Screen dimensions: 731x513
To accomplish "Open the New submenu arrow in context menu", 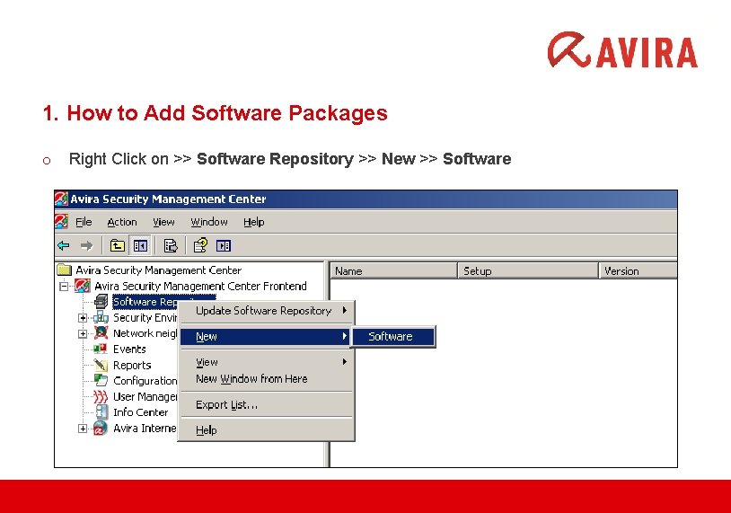I will tap(345, 336).
